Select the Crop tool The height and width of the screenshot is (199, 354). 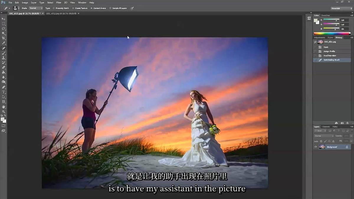point(4,38)
